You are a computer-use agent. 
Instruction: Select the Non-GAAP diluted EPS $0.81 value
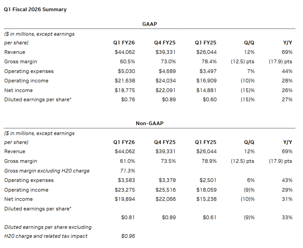click(128, 218)
